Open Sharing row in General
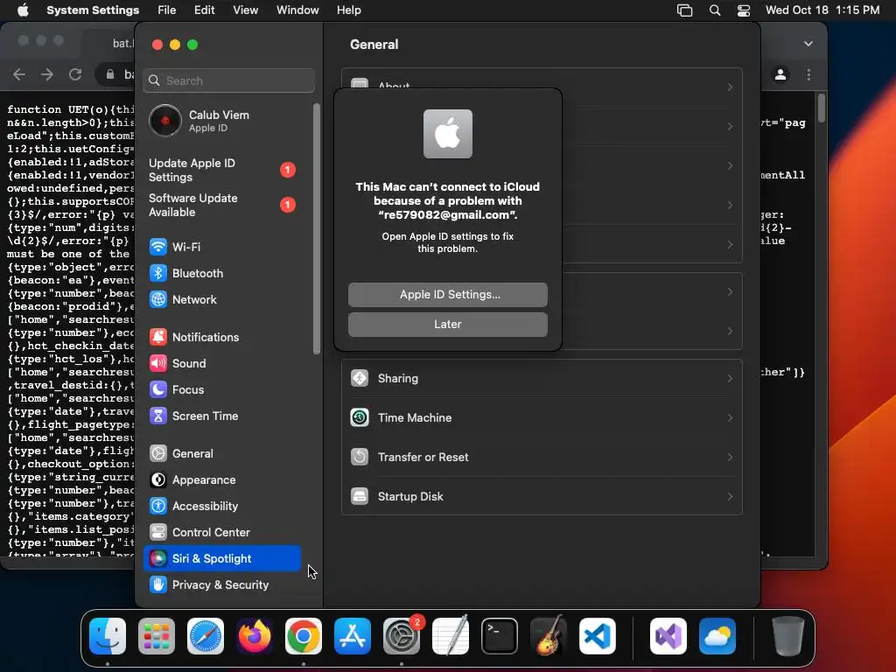Viewport: 896px width, 672px height. 542,378
